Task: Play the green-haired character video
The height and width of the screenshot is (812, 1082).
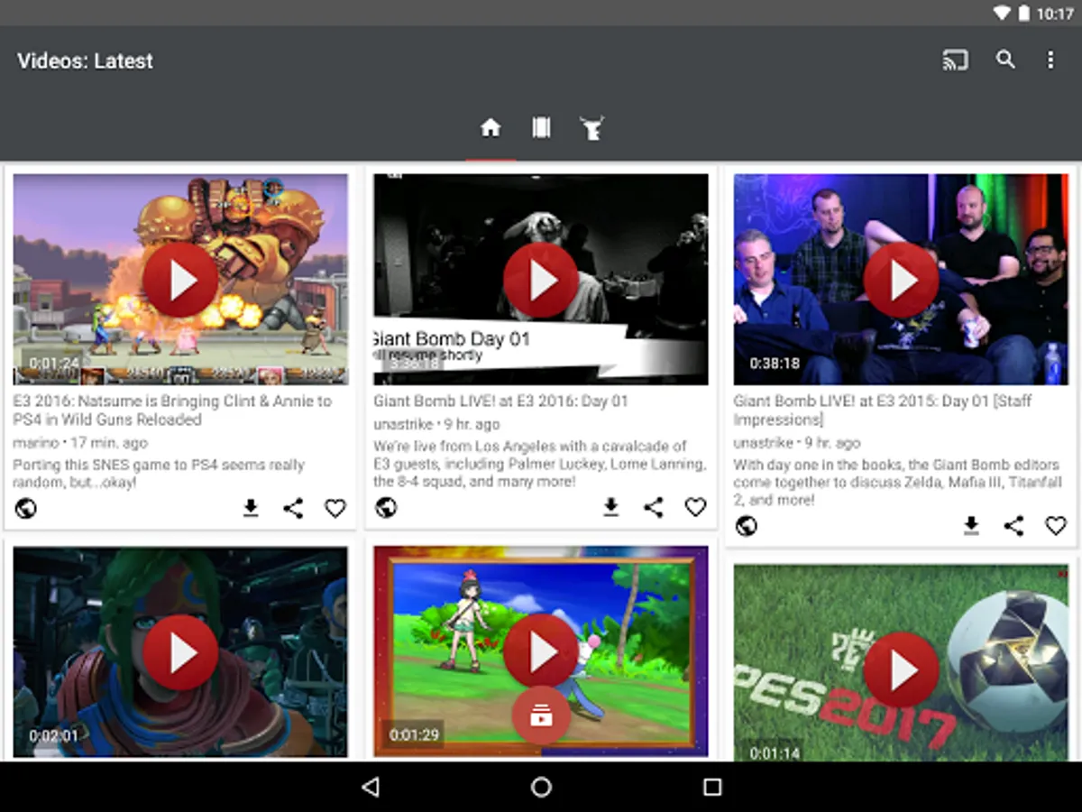Action: [x=180, y=652]
